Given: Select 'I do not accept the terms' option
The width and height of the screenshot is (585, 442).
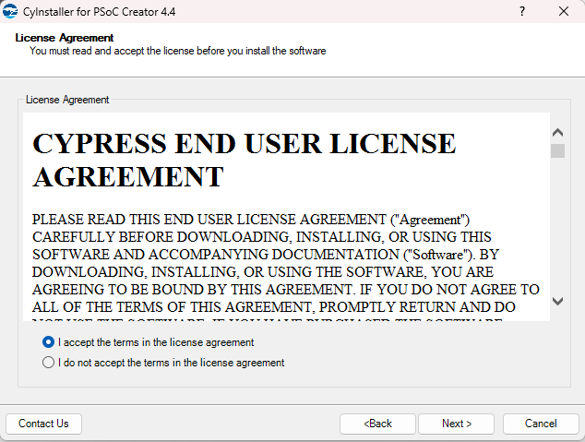Looking at the screenshot, I should coord(48,362).
